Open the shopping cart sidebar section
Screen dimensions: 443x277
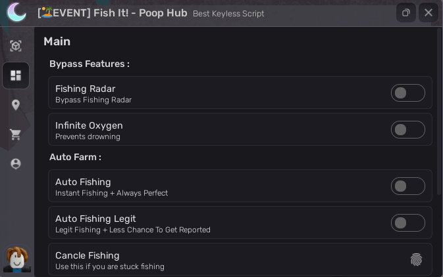[x=16, y=135]
